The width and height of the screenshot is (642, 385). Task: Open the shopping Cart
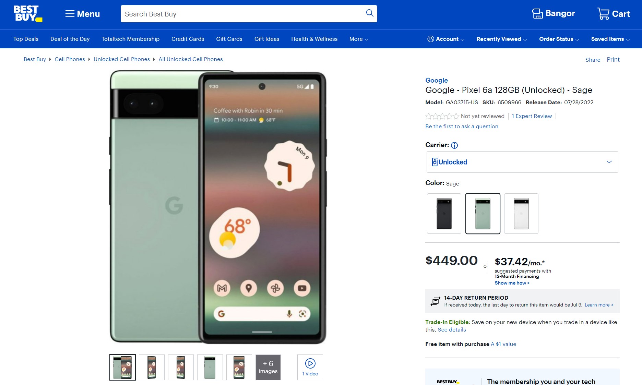614,14
